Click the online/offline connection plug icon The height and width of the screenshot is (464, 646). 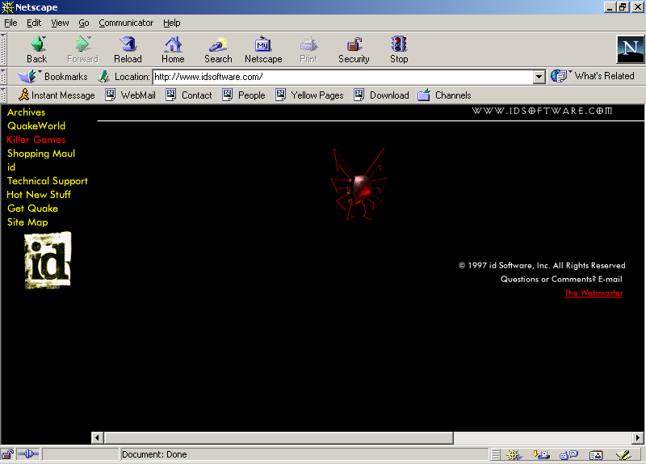28,454
